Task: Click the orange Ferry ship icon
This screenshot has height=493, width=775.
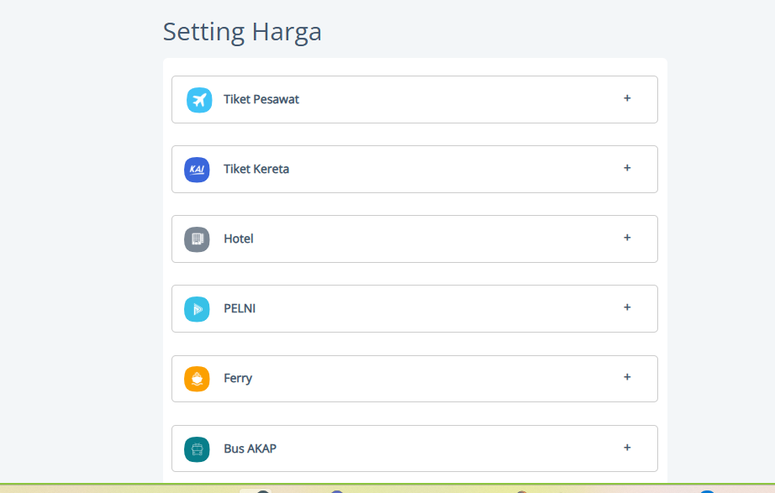Action: point(197,379)
